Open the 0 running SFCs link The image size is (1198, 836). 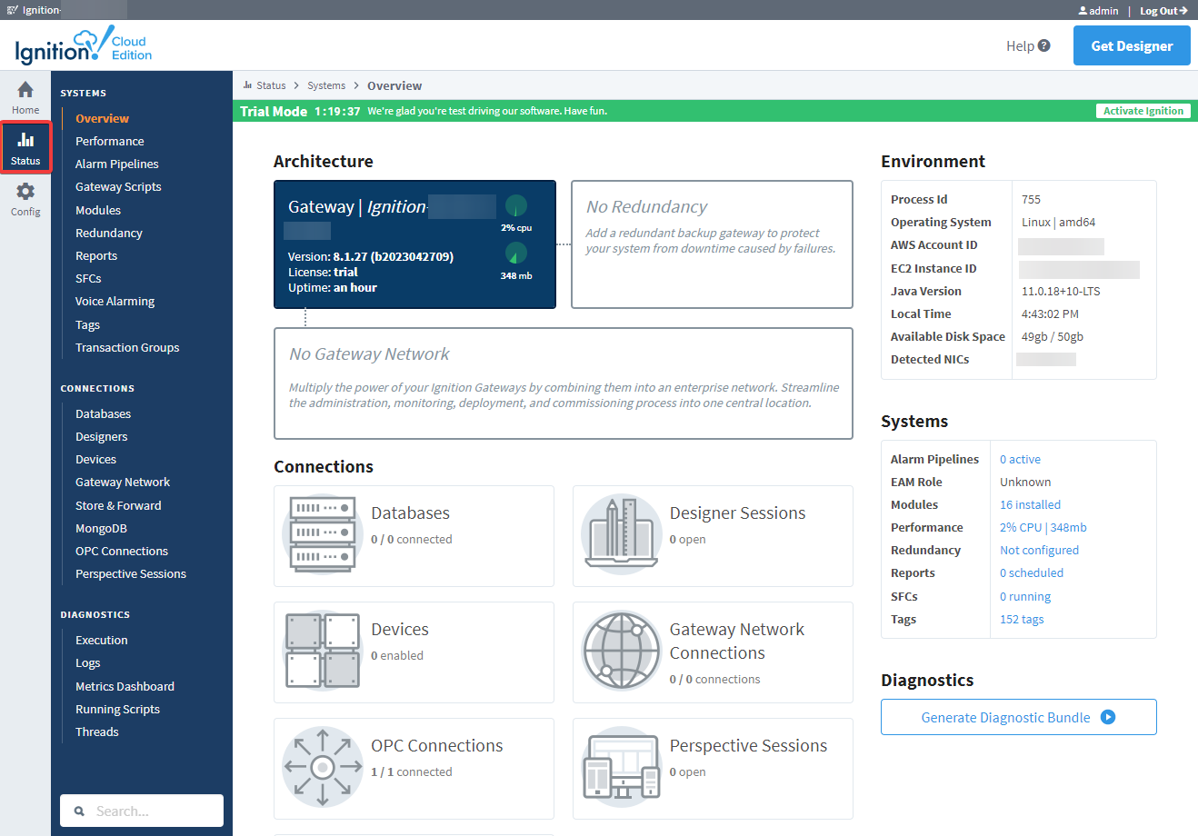point(1025,596)
